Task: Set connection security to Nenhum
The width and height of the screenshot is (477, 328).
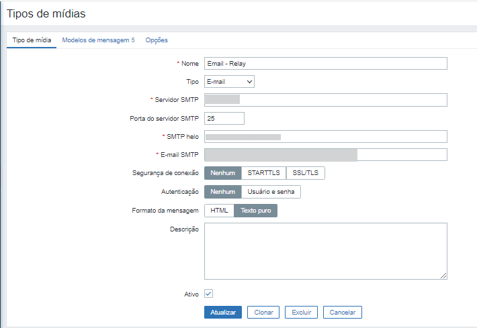Action: coord(222,173)
